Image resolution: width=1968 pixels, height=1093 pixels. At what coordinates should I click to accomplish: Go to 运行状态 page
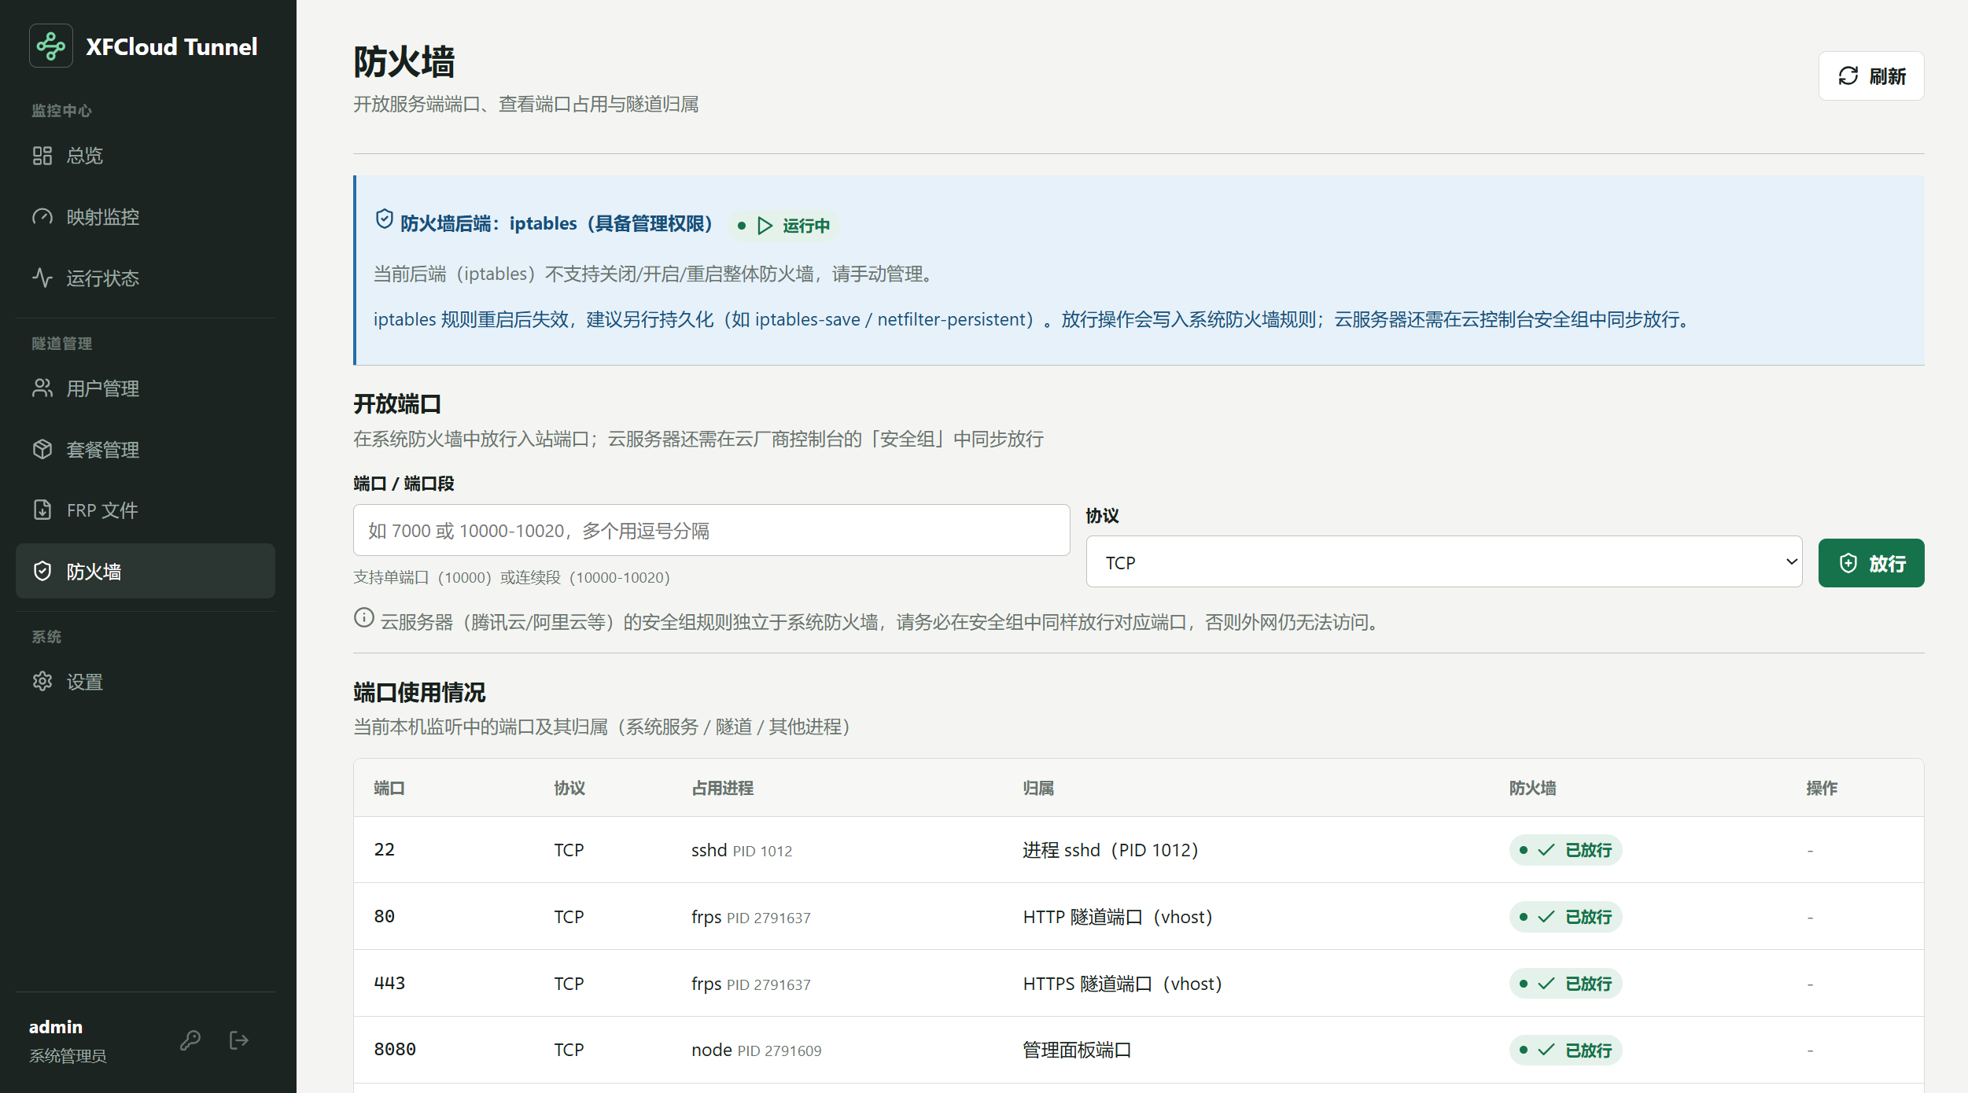pyautogui.click(x=146, y=278)
